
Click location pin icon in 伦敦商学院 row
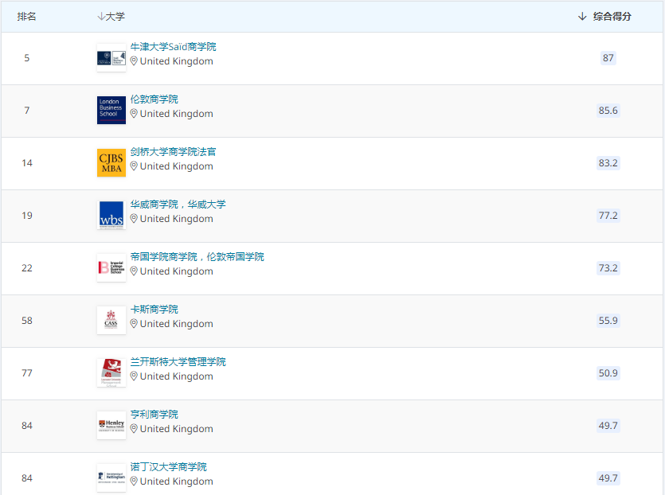coord(134,114)
